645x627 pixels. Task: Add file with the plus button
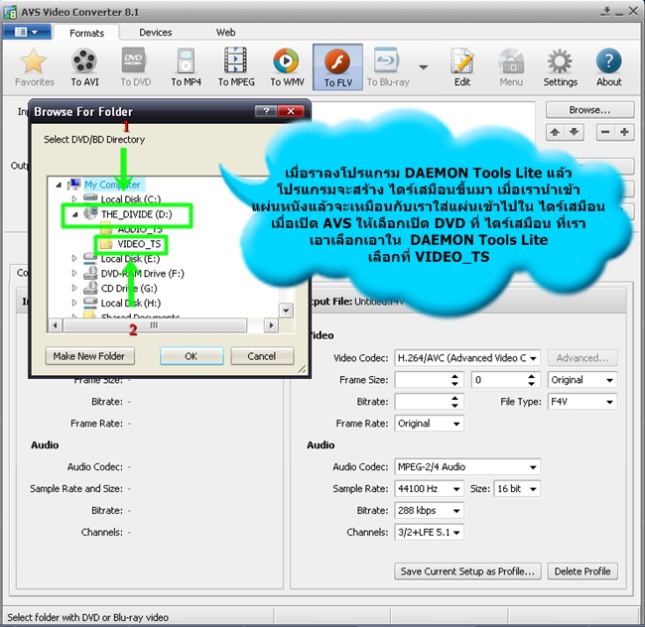[624, 132]
